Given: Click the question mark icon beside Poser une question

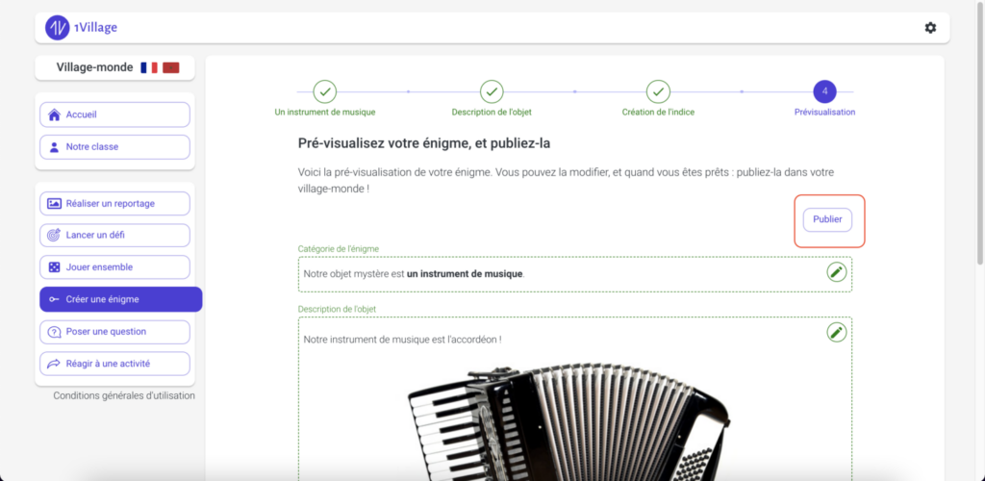Looking at the screenshot, I should (54, 332).
